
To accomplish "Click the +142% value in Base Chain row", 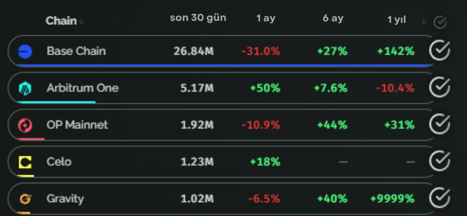I will tap(395, 51).
